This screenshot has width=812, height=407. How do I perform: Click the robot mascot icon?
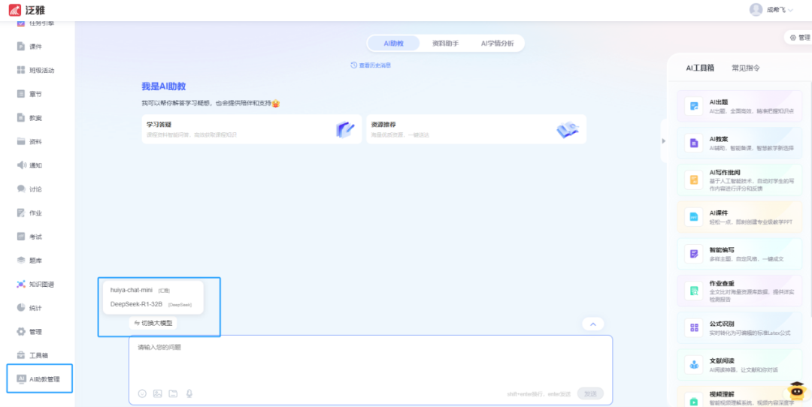[797, 390]
